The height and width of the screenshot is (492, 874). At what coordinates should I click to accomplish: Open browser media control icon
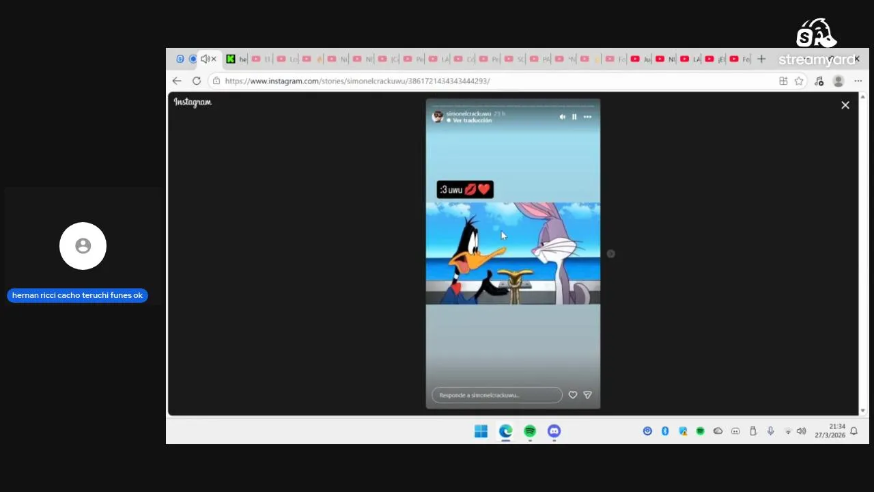[x=819, y=81]
